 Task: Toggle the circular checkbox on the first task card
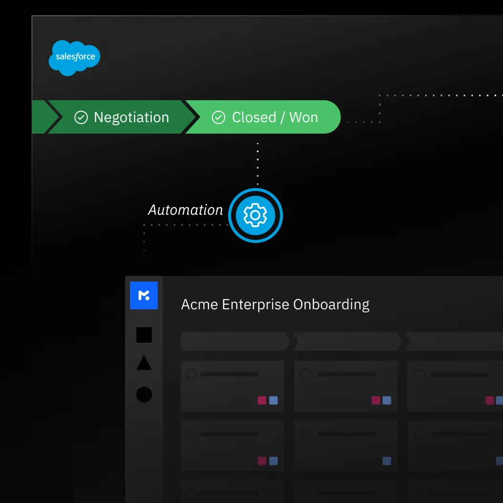(192, 375)
